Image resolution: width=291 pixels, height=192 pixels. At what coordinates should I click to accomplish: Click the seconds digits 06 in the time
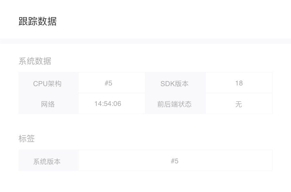click(x=117, y=104)
